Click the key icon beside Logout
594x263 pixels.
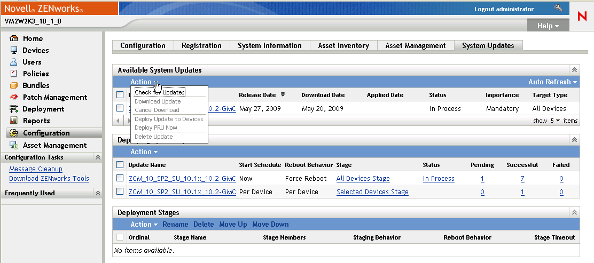tap(559, 8)
